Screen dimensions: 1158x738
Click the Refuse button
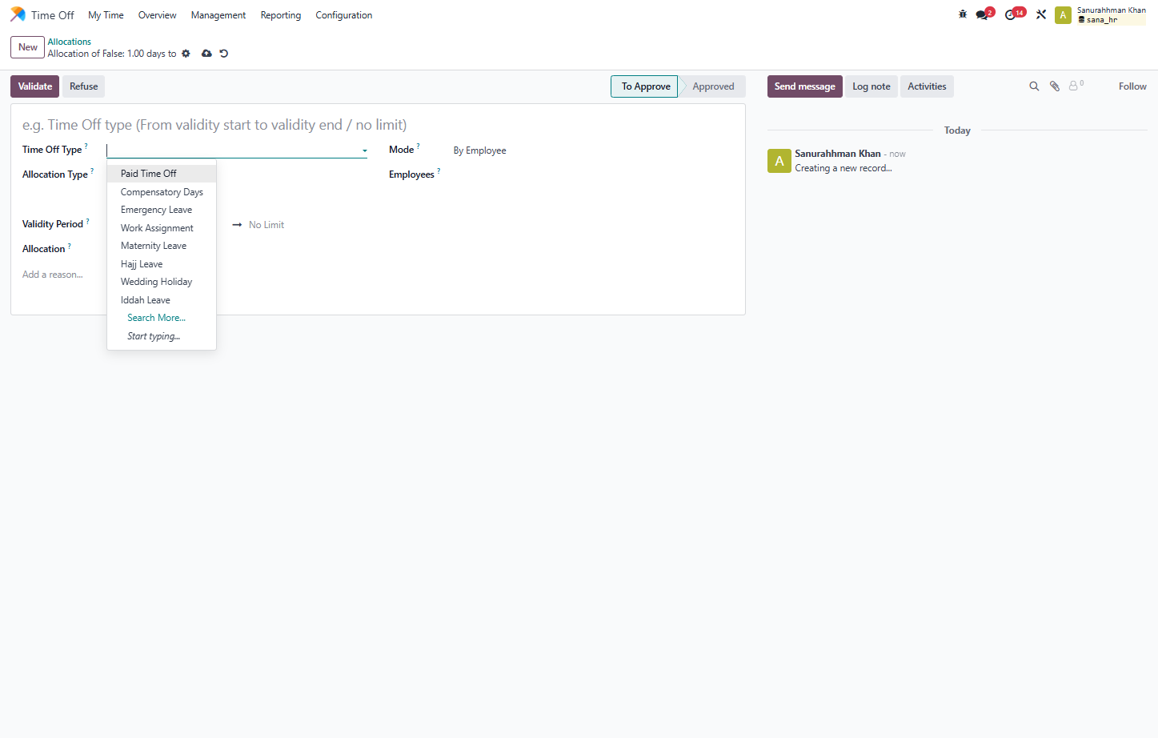84,86
